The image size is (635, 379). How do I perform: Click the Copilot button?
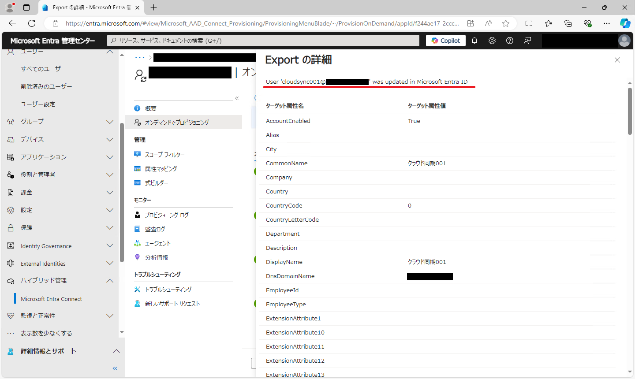pyautogui.click(x=446, y=41)
